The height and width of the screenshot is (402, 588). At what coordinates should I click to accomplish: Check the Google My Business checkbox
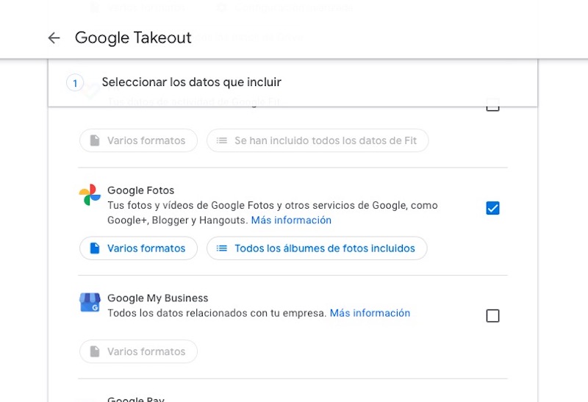click(492, 316)
